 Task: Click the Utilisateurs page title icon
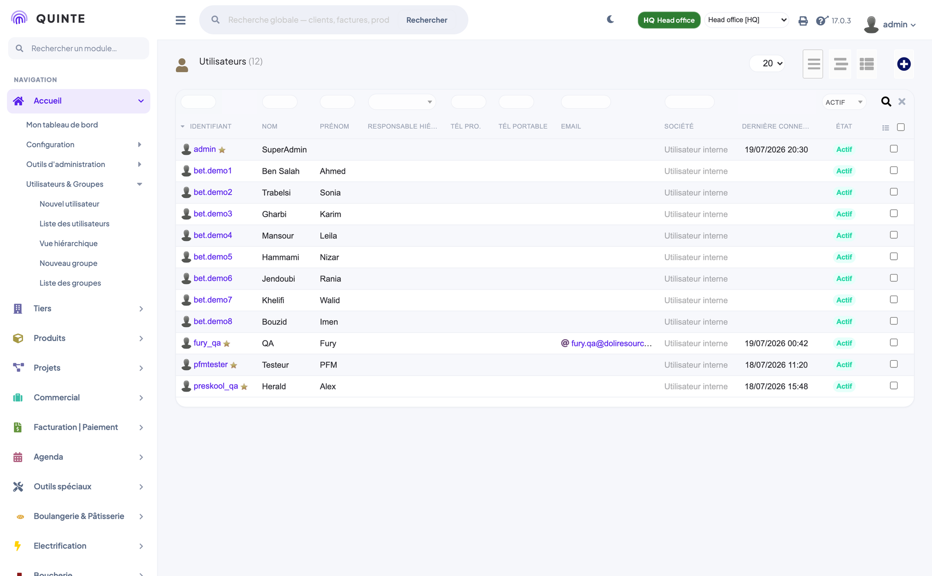pyautogui.click(x=182, y=65)
